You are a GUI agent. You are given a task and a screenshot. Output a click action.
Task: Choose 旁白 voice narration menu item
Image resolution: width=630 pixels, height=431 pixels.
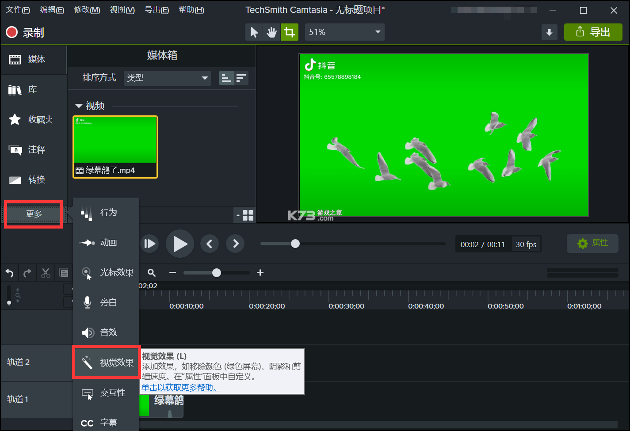tap(106, 302)
